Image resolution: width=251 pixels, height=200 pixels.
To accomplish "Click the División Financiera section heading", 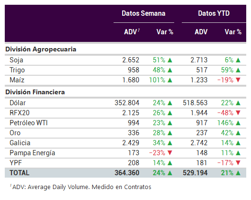I will coord(35,92).
